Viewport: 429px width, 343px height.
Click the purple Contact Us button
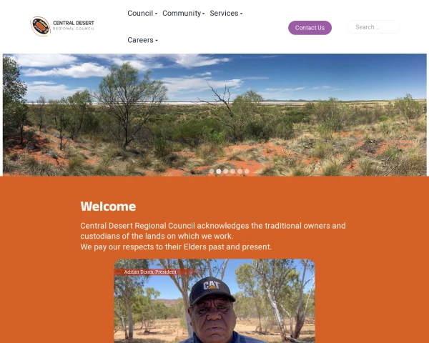point(310,28)
